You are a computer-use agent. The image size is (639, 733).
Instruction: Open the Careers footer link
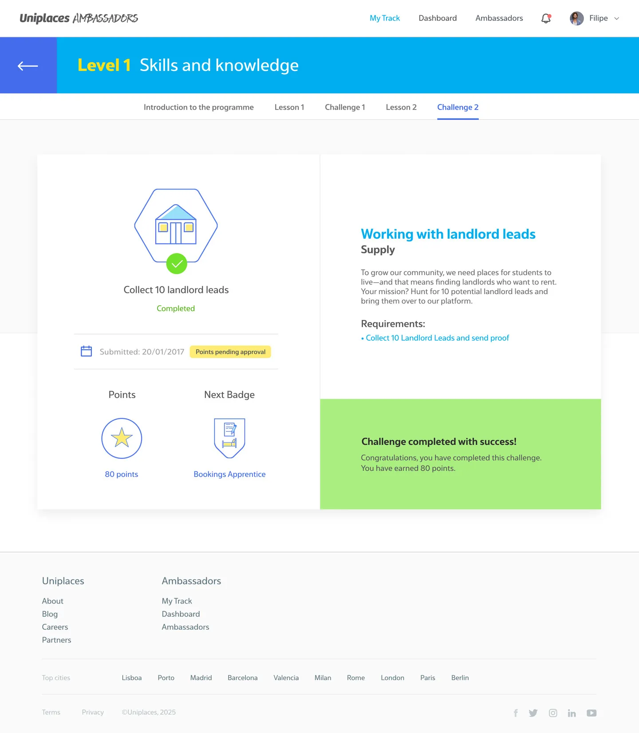55,627
